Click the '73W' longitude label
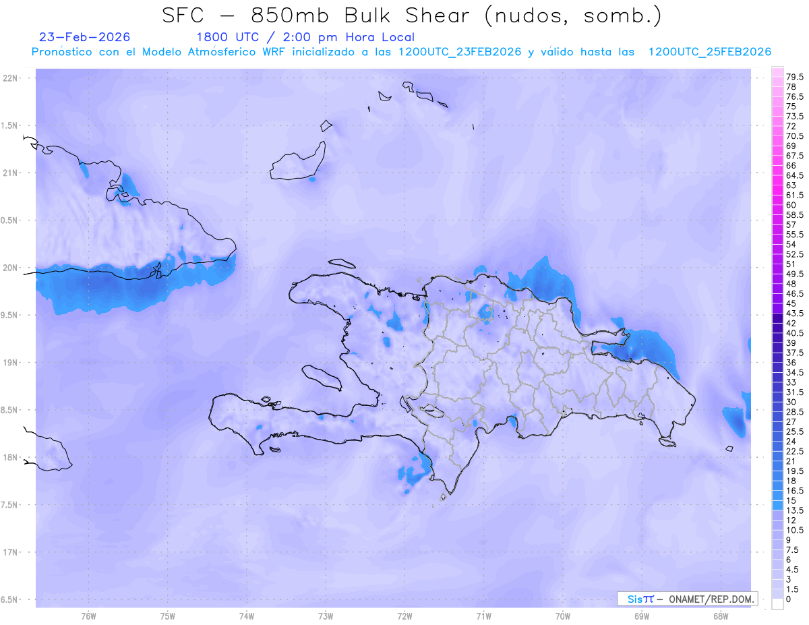The image size is (809, 625). click(326, 616)
